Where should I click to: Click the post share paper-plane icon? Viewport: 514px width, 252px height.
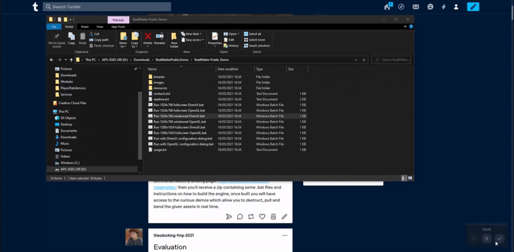coord(229,217)
